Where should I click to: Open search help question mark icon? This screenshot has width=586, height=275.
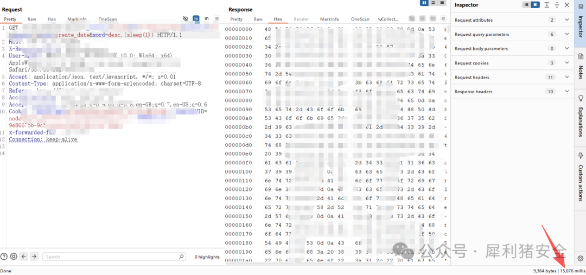pyautogui.click(x=4, y=257)
